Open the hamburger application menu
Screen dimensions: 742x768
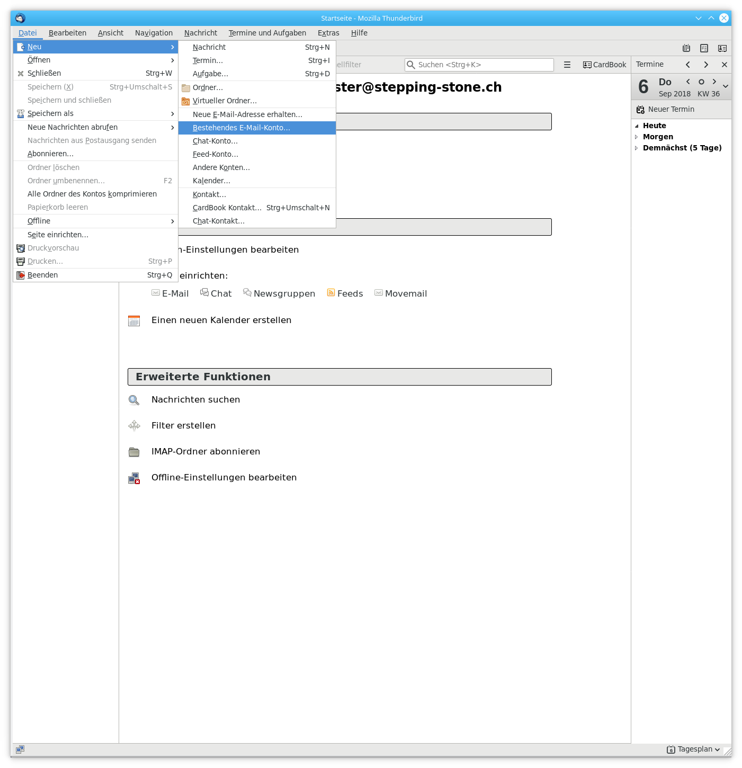[567, 65]
